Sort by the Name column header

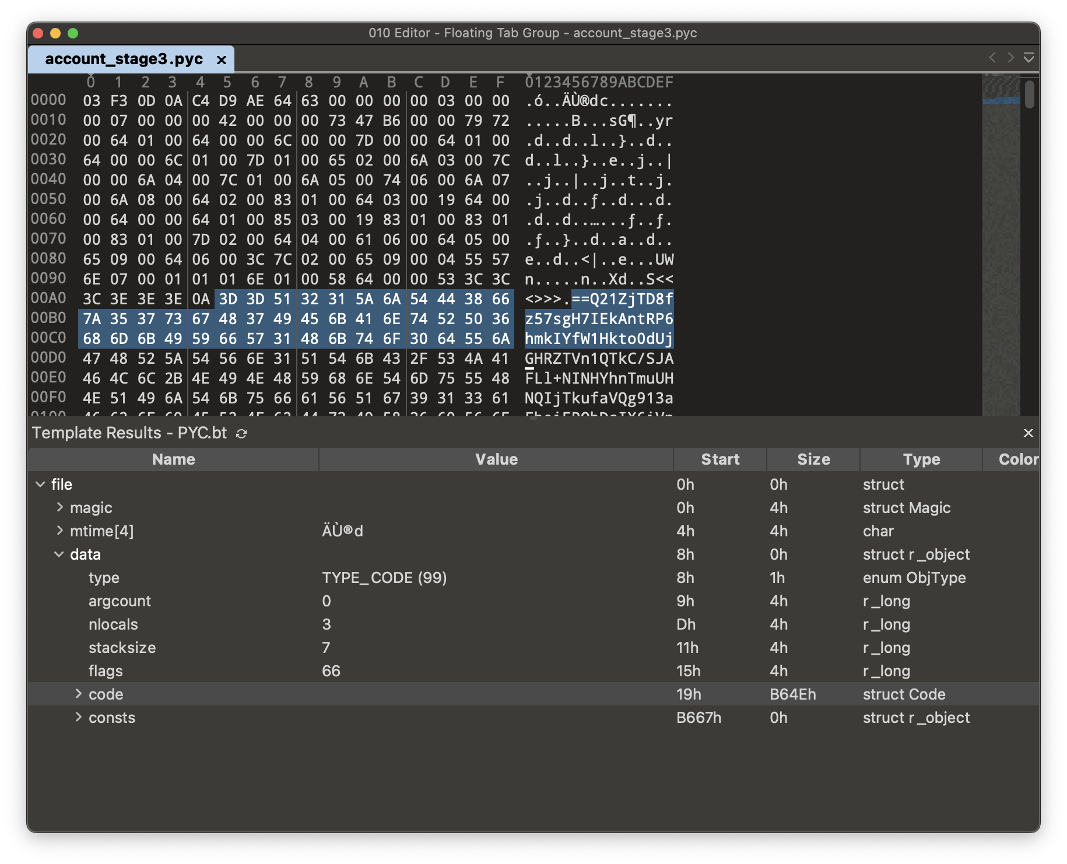coord(173,459)
